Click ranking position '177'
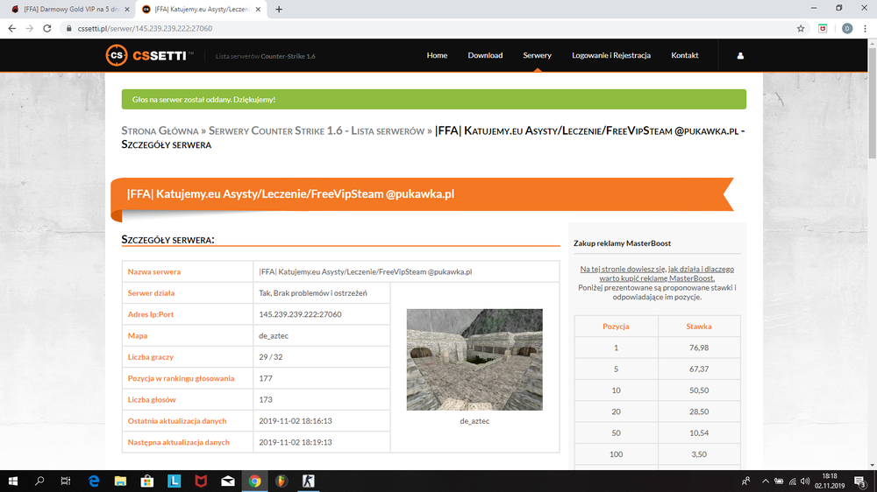 [x=265, y=378]
